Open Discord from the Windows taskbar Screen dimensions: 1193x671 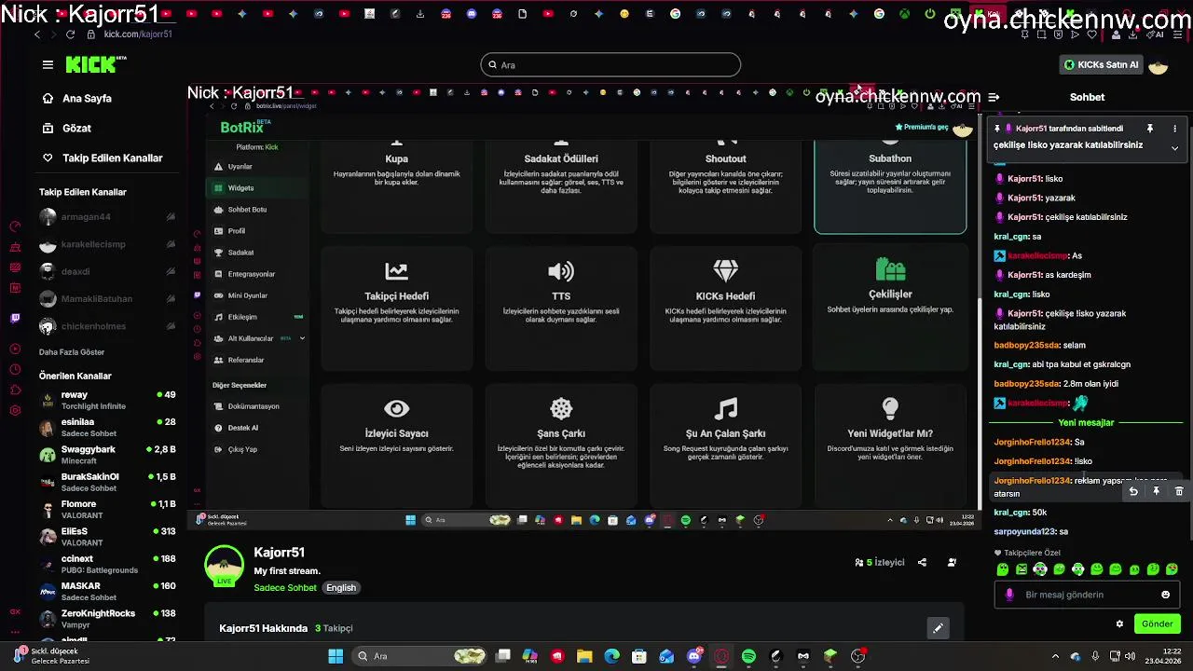point(693,656)
